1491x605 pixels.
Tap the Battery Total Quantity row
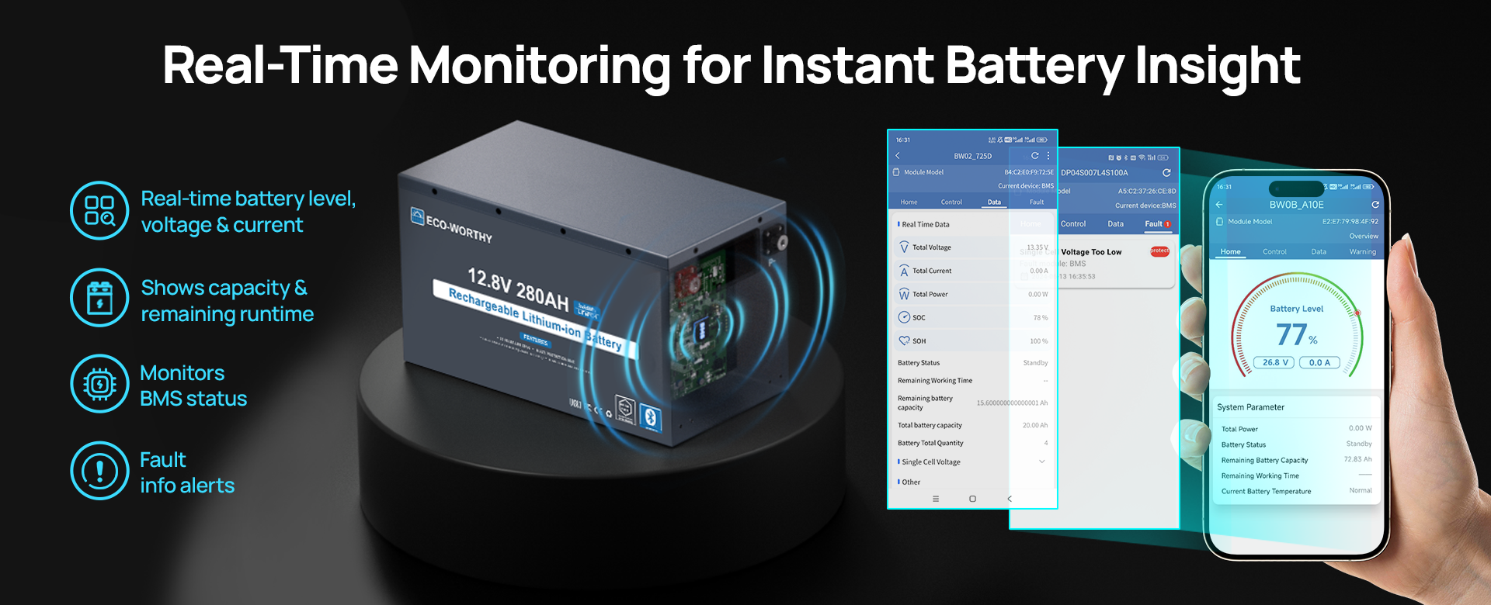972,443
